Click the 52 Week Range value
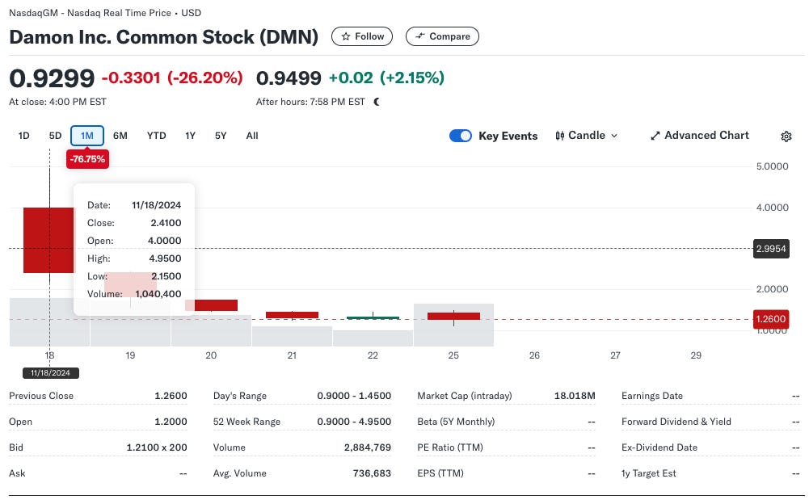The width and height of the screenshot is (809, 504). click(354, 422)
